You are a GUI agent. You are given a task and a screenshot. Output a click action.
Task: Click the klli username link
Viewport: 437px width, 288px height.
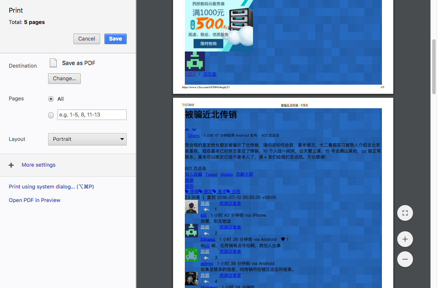click(x=204, y=216)
